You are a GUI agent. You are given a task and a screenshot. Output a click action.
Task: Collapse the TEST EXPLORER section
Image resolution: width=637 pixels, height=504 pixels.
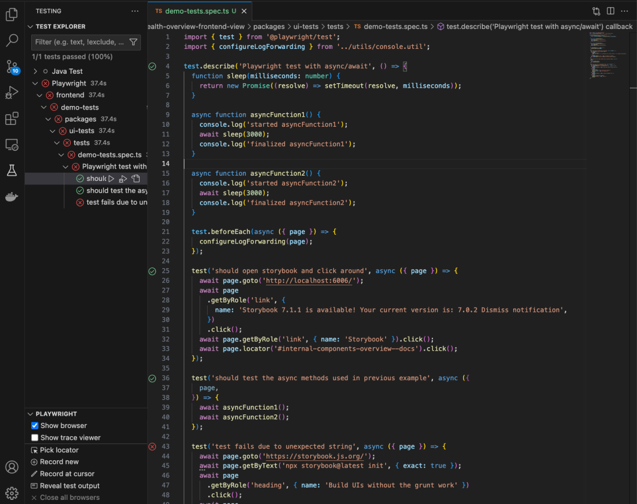[x=31, y=27]
